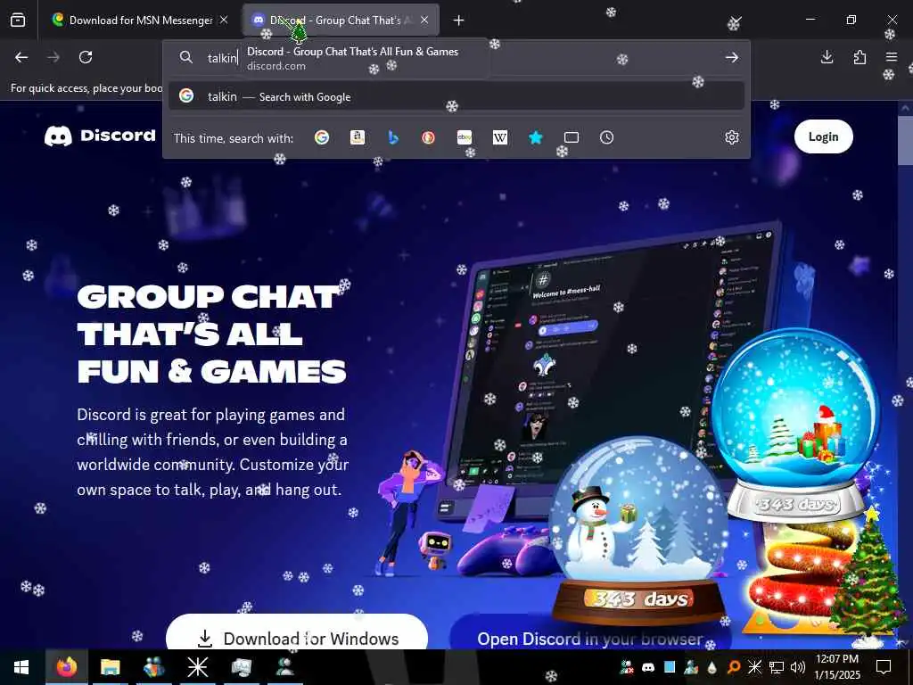Open a new browser tab
This screenshot has height=685, width=913.
pos(459,21)
